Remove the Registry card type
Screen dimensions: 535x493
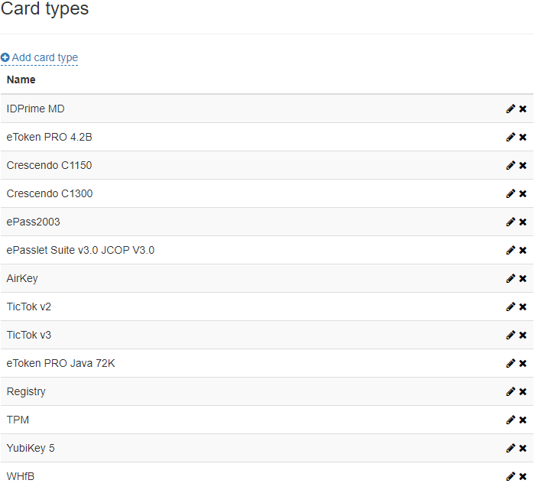pyautogui.click(x=523, y=391)
